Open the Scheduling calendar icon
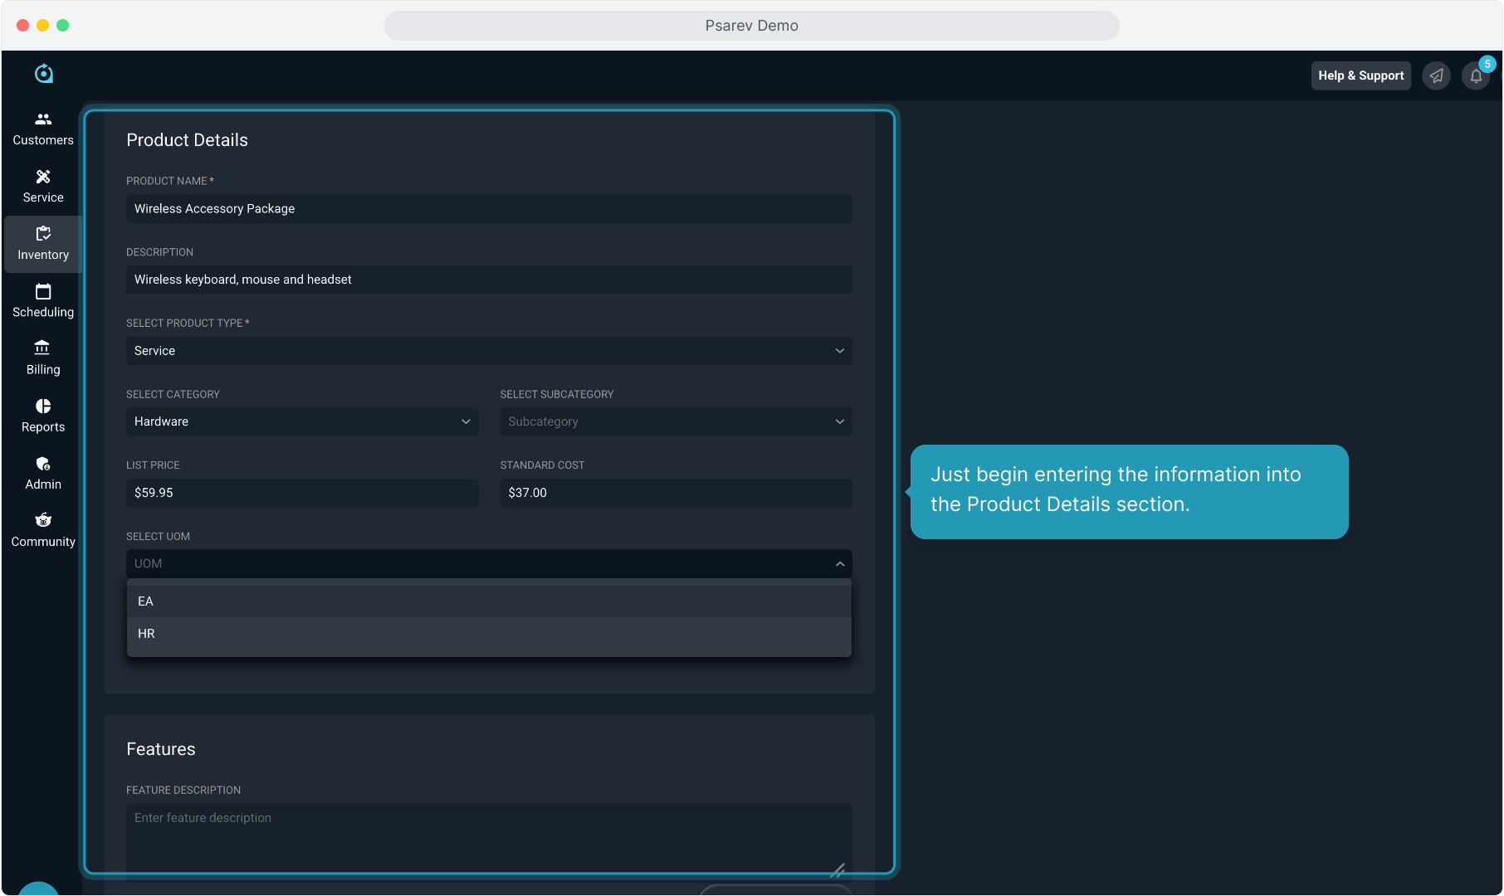The height and width of the screenshot is (896, 1504). [43, 291]
